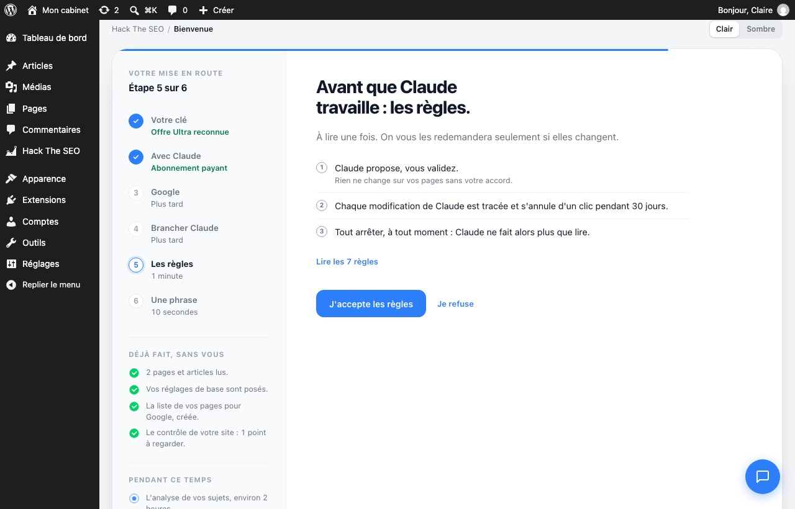
Task: Select step 4 Brancher Claude
Action: click(x=199, y=233)
